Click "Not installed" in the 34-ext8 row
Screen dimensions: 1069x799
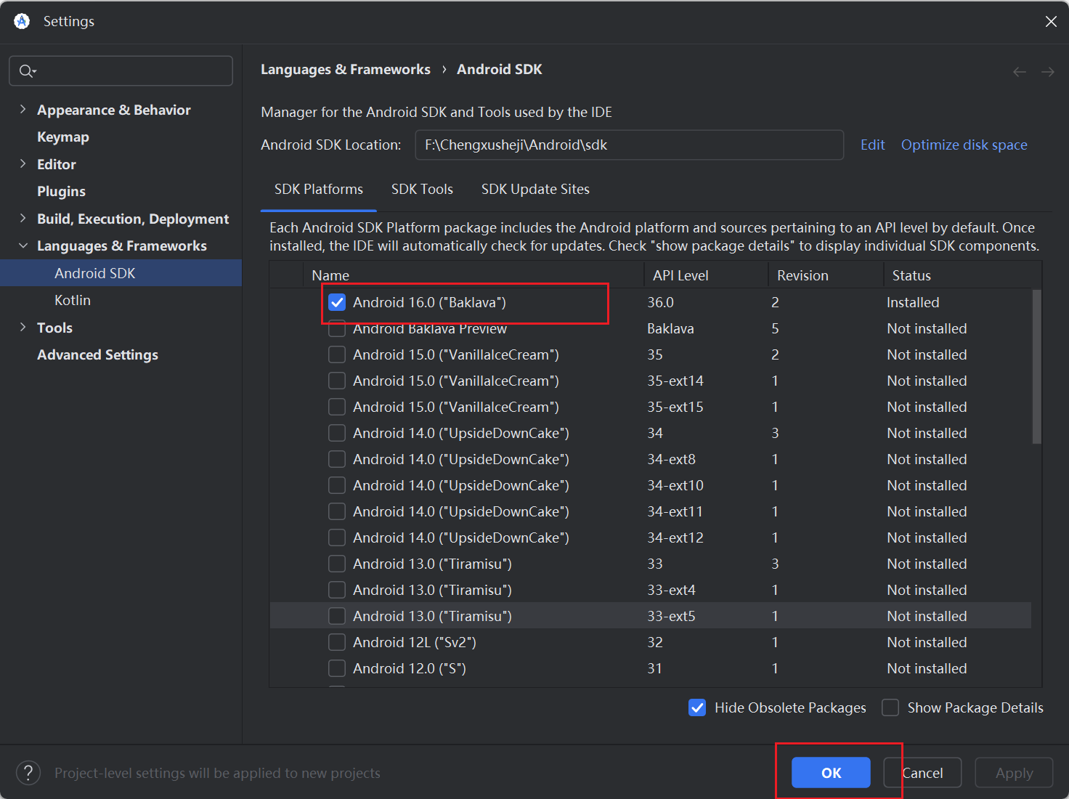(x=927, y=459)
